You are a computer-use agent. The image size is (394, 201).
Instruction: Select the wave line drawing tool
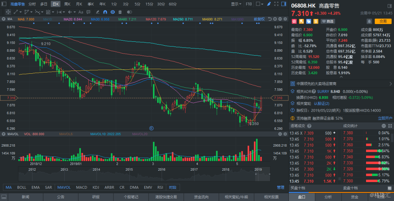tap(37, 12)
